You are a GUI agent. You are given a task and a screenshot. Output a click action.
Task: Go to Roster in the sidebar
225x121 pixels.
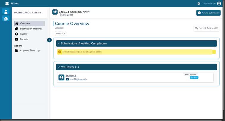(x=23, y=34)
